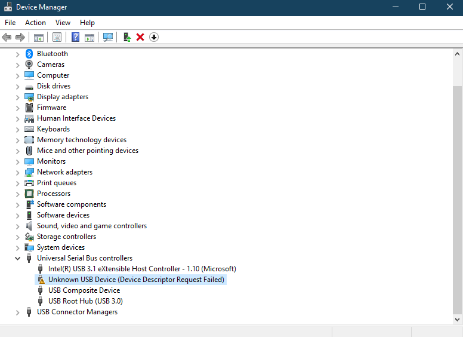Image resolution: width=463 pixels, height=337 pixels.
Task: Open the View menu
Action: coord(63,23)
